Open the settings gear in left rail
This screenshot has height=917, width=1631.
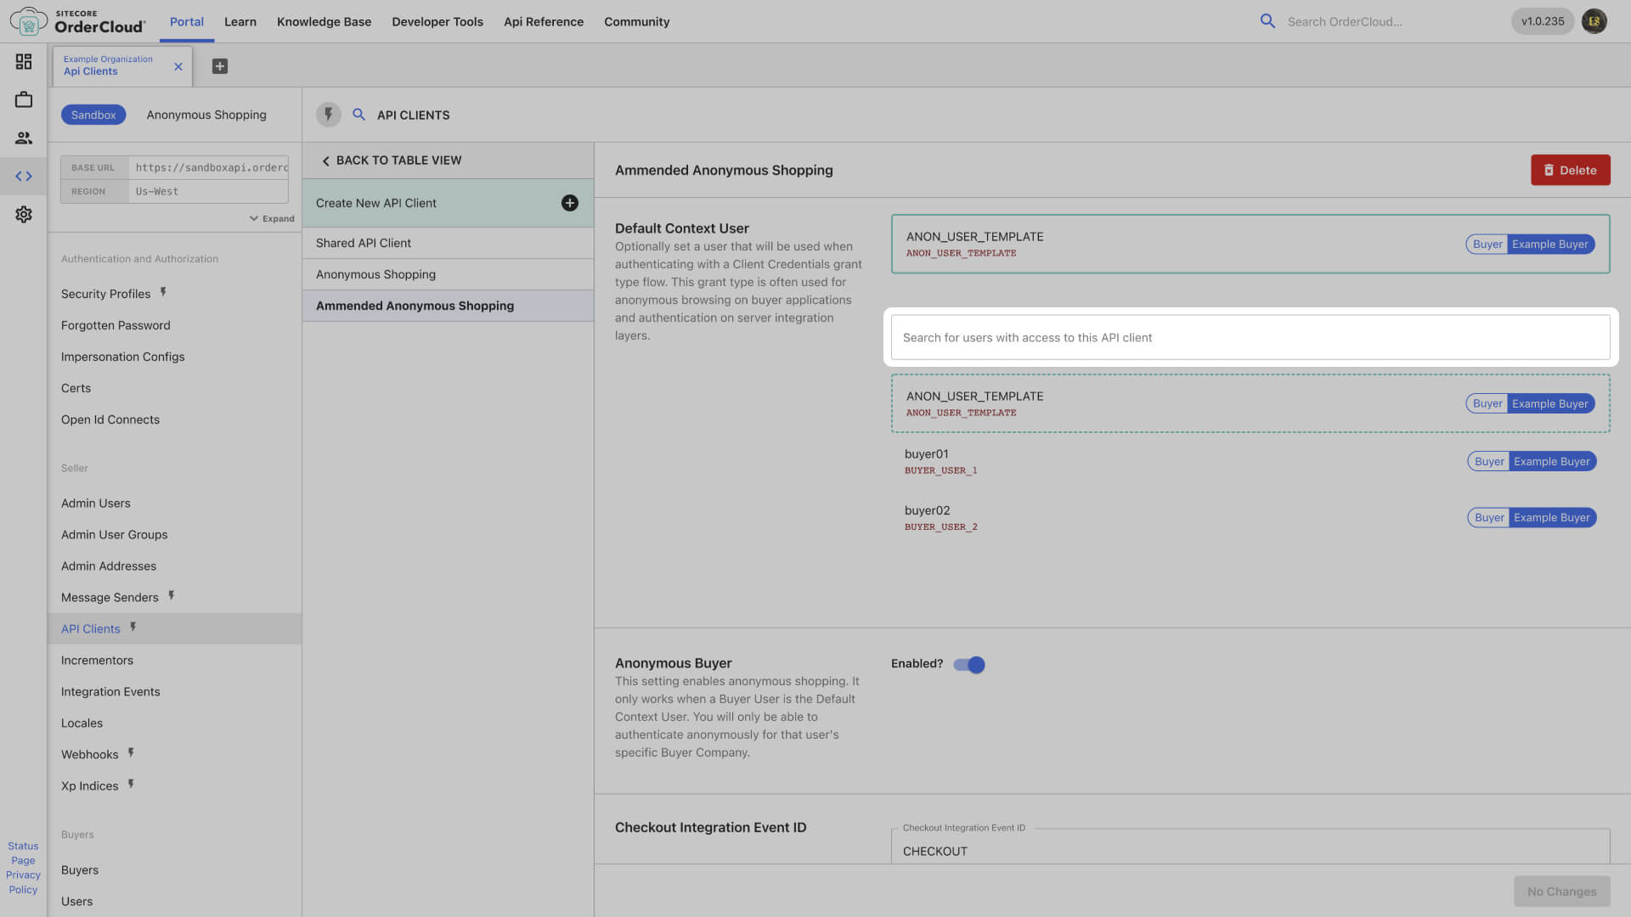pos(24,214)
